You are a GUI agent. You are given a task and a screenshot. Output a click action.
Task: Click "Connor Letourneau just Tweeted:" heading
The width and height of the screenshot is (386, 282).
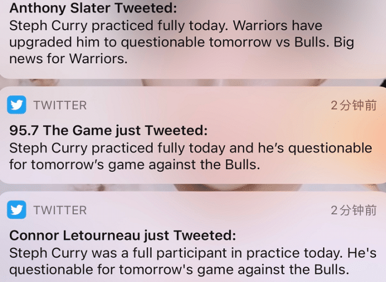click(x=122, y=236)
